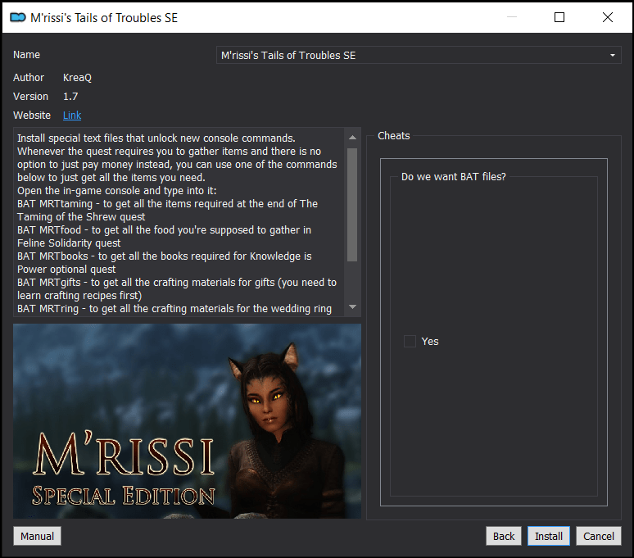The height and width of the screenshot is (558, 634).
Task: Click the 'Do we want BAT files?' label
Action: [453, 177]
